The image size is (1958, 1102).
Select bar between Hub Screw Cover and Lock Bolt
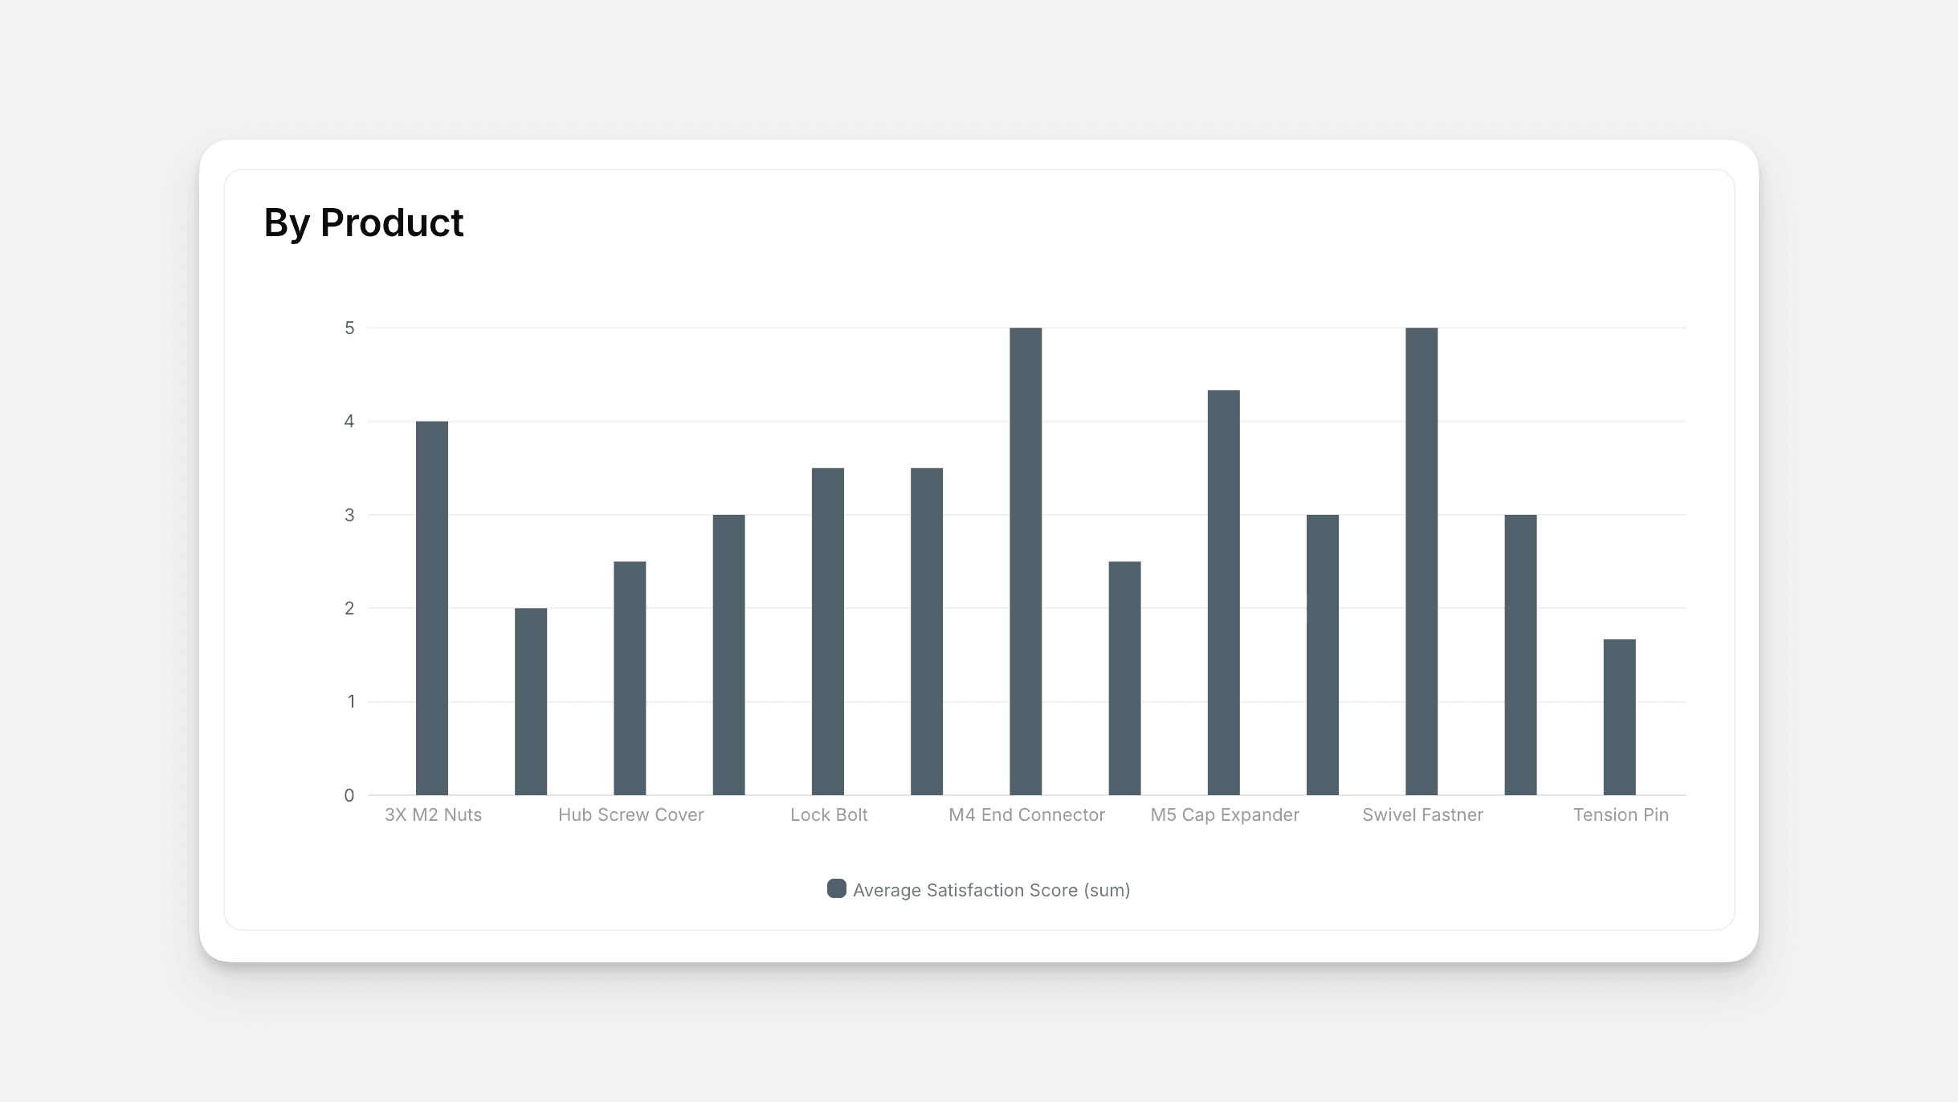(728, 655)
